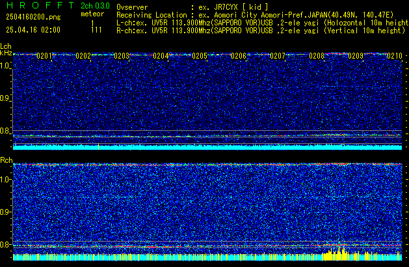Click the yellow meteor burst peak in the Rch level bar

pyautogui.click(x=339, y=253)
